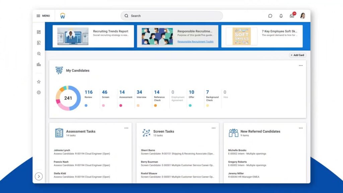Image resolution: width=343 pixels, height=193 pixels.
Task: Open My Candidates card options menu
Action: [x=301, y=65]
